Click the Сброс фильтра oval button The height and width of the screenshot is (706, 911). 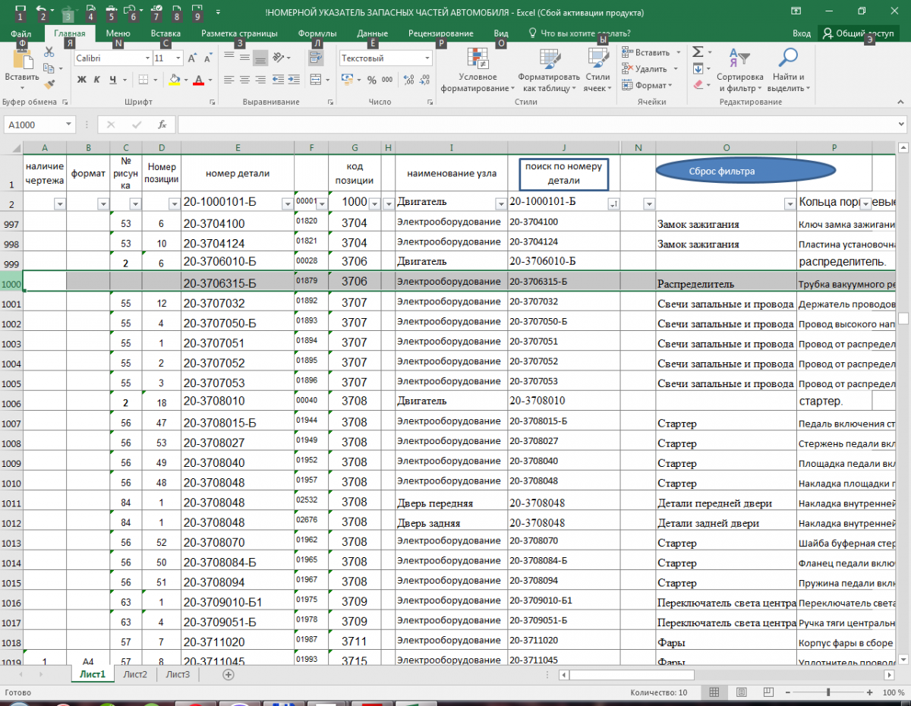pos(746,171)
